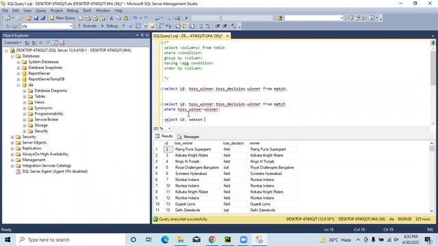Open the View menu
438x246 pixels.
(x=27, y=11)
